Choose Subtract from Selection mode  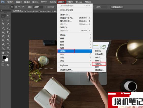[x=19, y=7]
